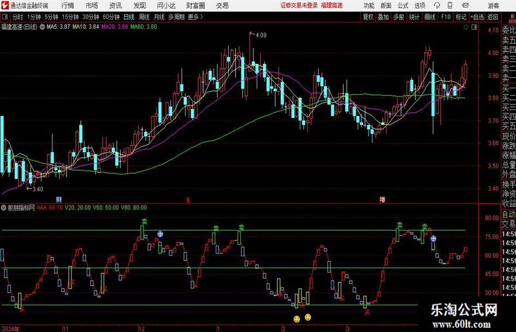This screenshot has width=516, height=332.
Task: Click the 委比 label in the quote panel
Action: pyautogui.click(x=509, y=30)
